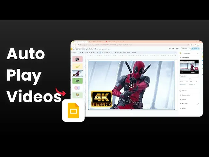Open the comments icon in header
The width and height of the screenshot is (209, 157).
(x=173, y=49)
